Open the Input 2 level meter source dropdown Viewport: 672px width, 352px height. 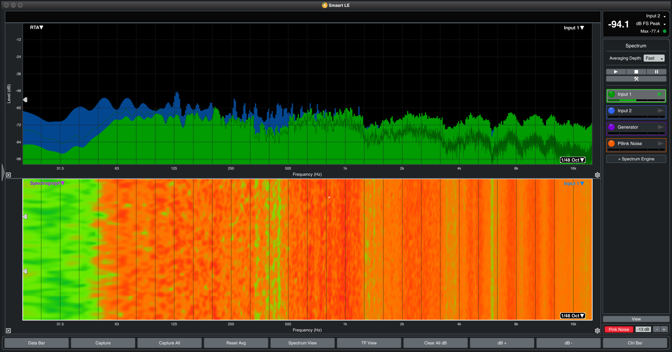click(x=656, y=16)
